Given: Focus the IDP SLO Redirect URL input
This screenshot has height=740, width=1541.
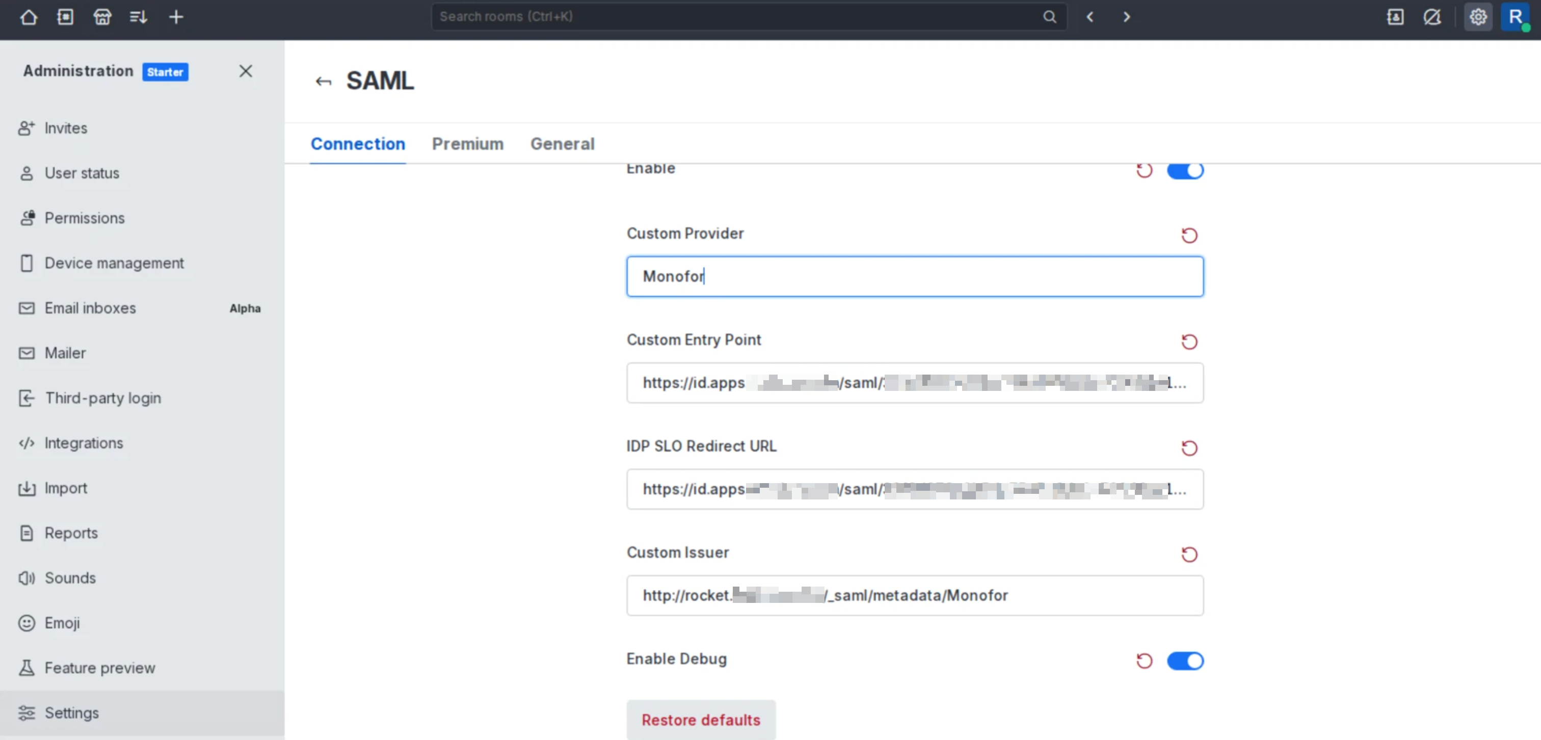Looking at the screenshot, I should [915, 489].
